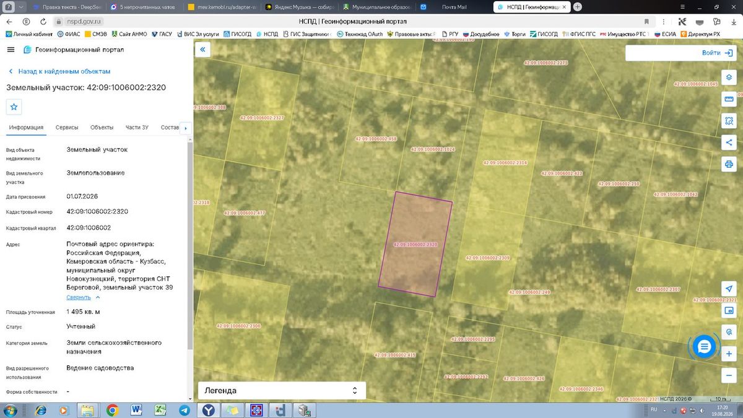The height and width of the screenshot is (418, 743).
Task: Open the chat assistant bubble
Action: tap(703, 347)
